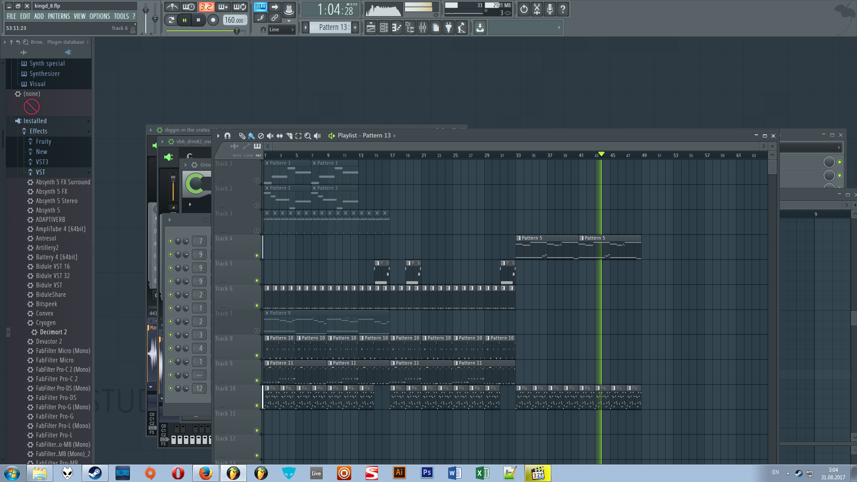This screenshot has width=857, height=482.
Task: Stop playback in transport
Action: click(198, 20)
